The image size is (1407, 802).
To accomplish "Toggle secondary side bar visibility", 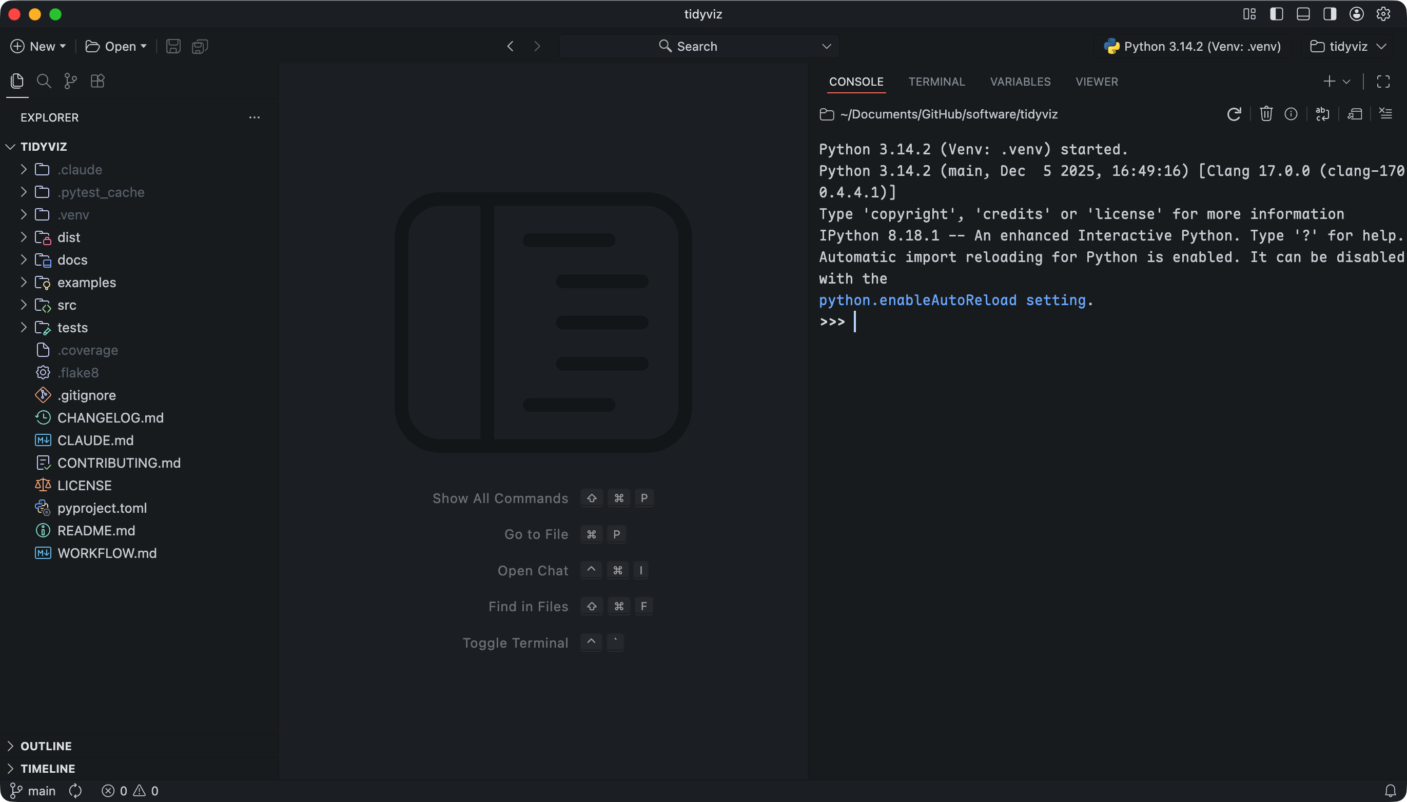I will tap(1330, 14).
